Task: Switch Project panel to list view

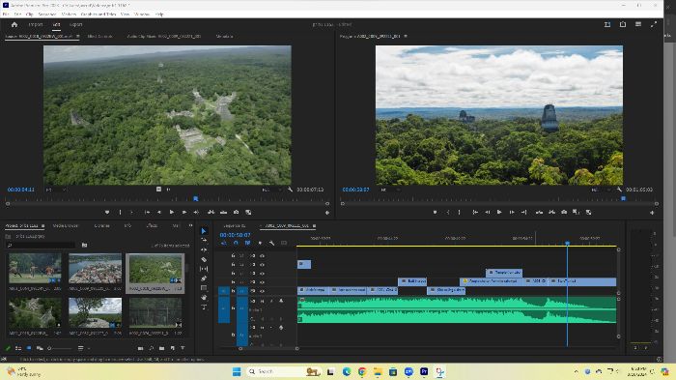Action: 18,348
